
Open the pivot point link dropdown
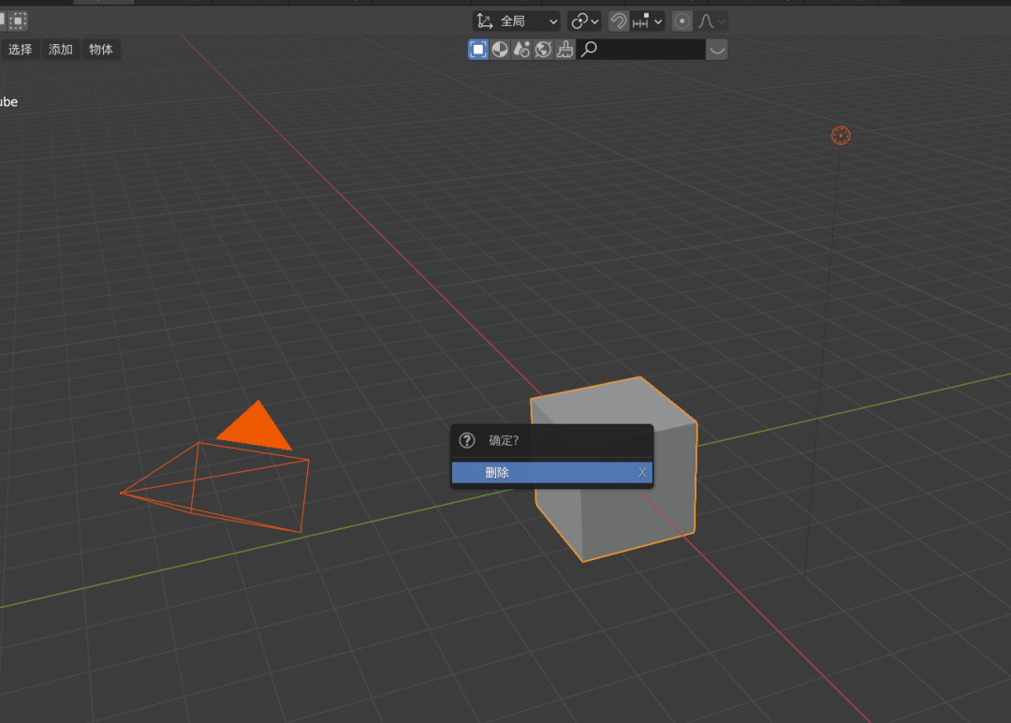584,22
